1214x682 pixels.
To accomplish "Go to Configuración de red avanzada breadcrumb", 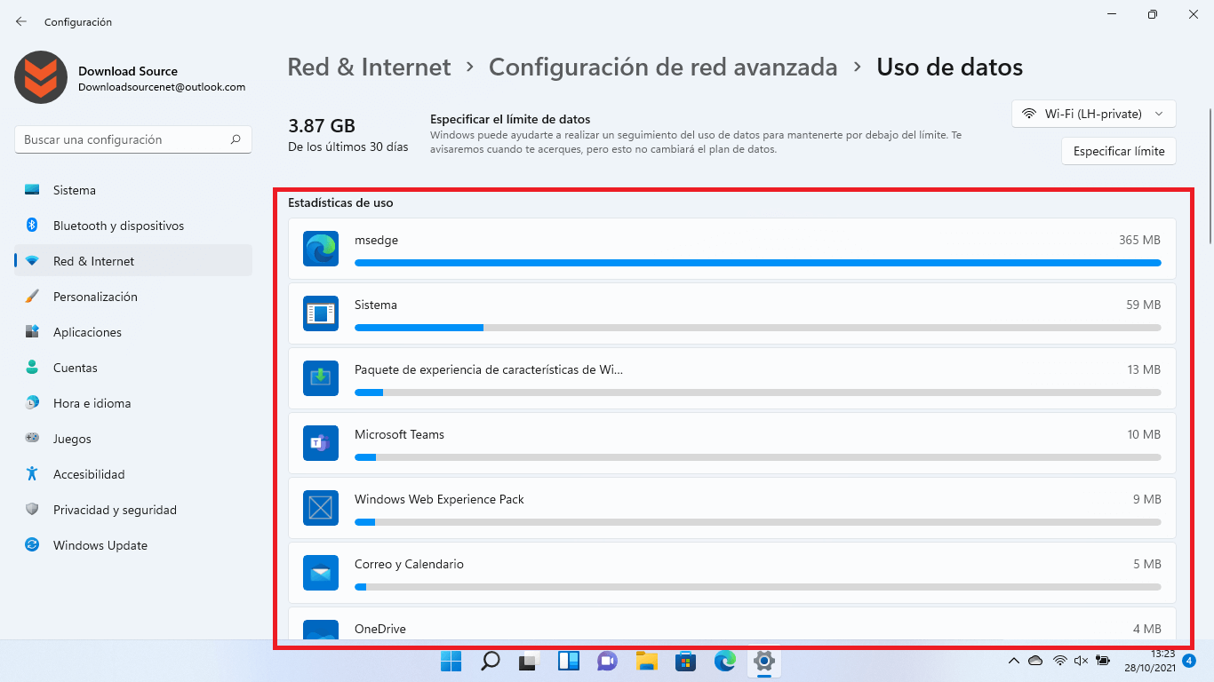I will point(663,67).
